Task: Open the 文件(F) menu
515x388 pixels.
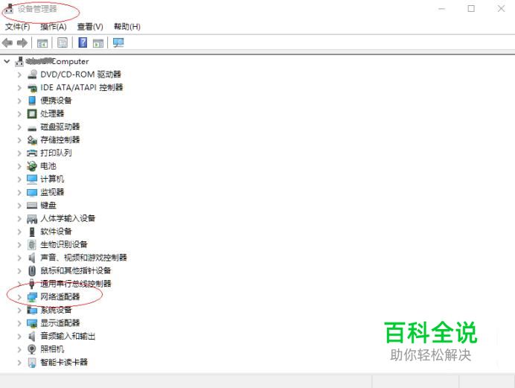Action: [x=17, y=27]
